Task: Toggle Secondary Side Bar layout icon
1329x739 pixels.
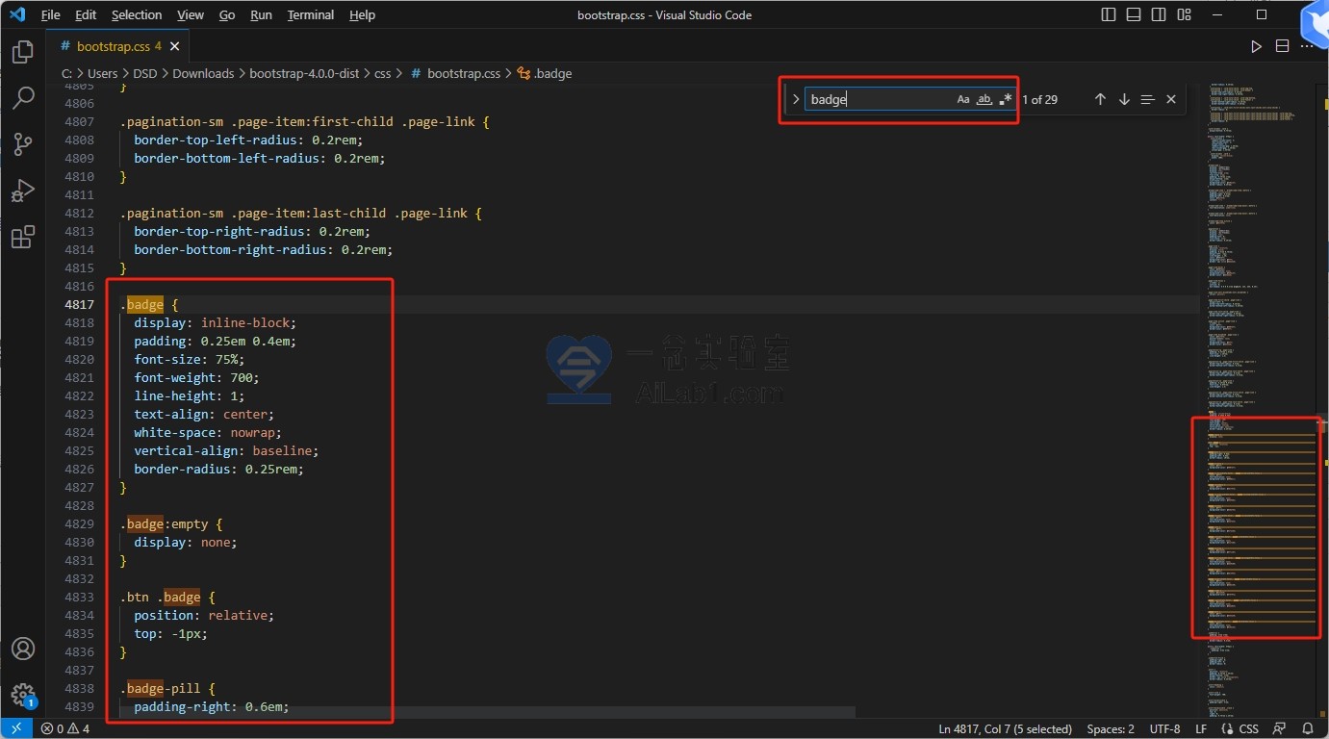Action: point(1159,15)
